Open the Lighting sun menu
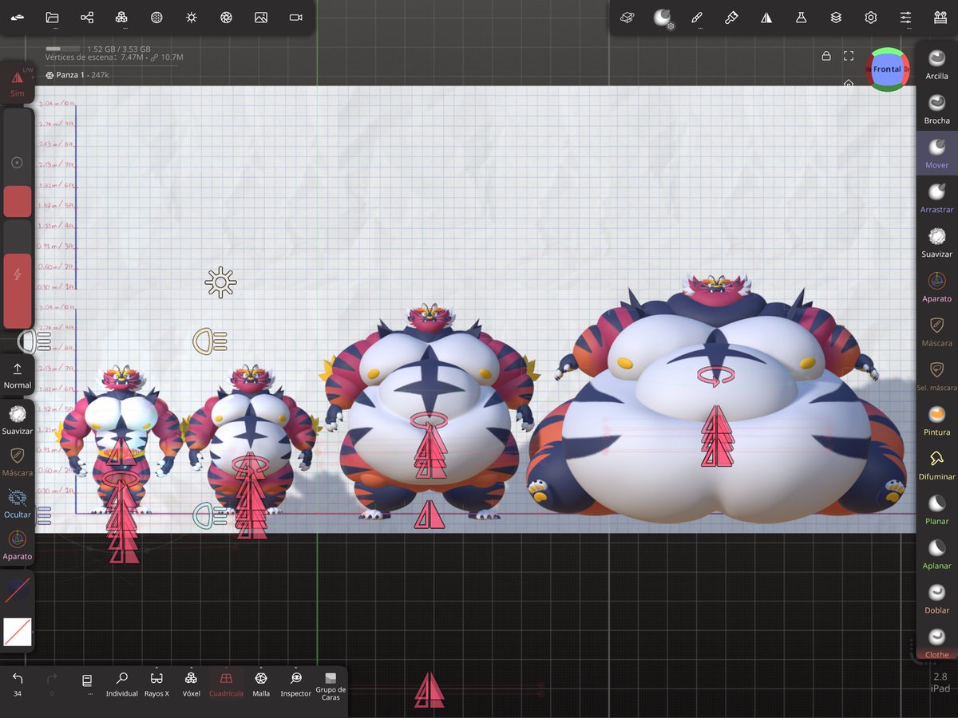This screenshot has height=718, width=958. [192, 18]
